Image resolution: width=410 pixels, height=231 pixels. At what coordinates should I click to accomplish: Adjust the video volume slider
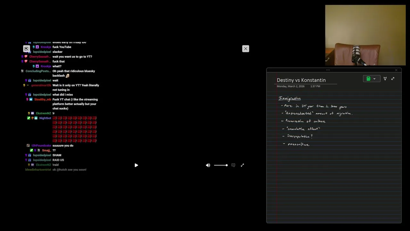(221, 165)
